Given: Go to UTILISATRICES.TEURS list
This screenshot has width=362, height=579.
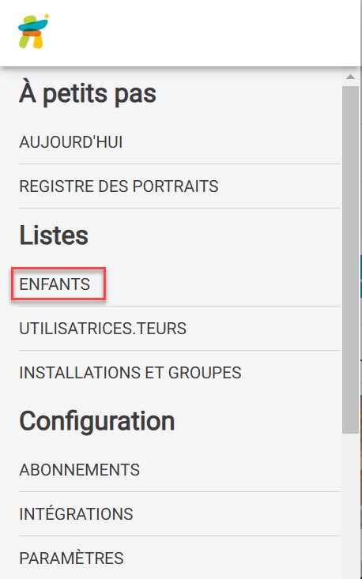Looking at the screenshot, I should (103, 329).
